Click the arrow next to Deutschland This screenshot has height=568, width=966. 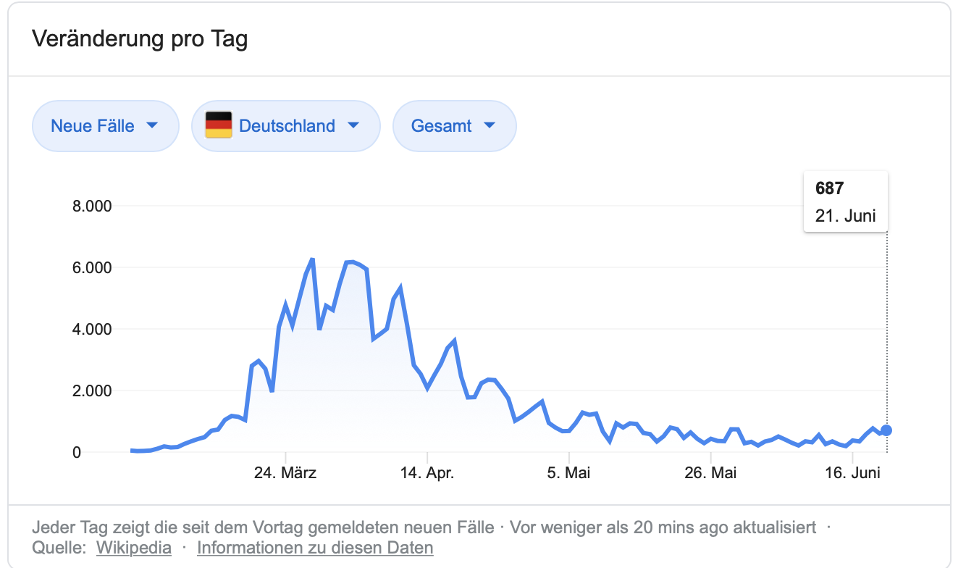pyautogui.click(x=353, y=125)
